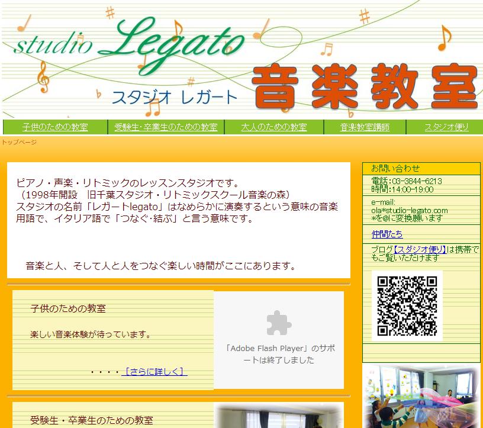This screenshot has width=483, height=428.
Task: Open the 仲間たち link in sidebar
Action: [x=387, y=234]
